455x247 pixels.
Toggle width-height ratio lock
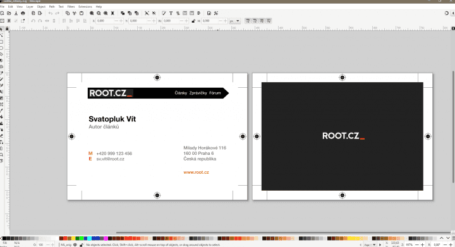pyautogui.click(x=193, y=21)
